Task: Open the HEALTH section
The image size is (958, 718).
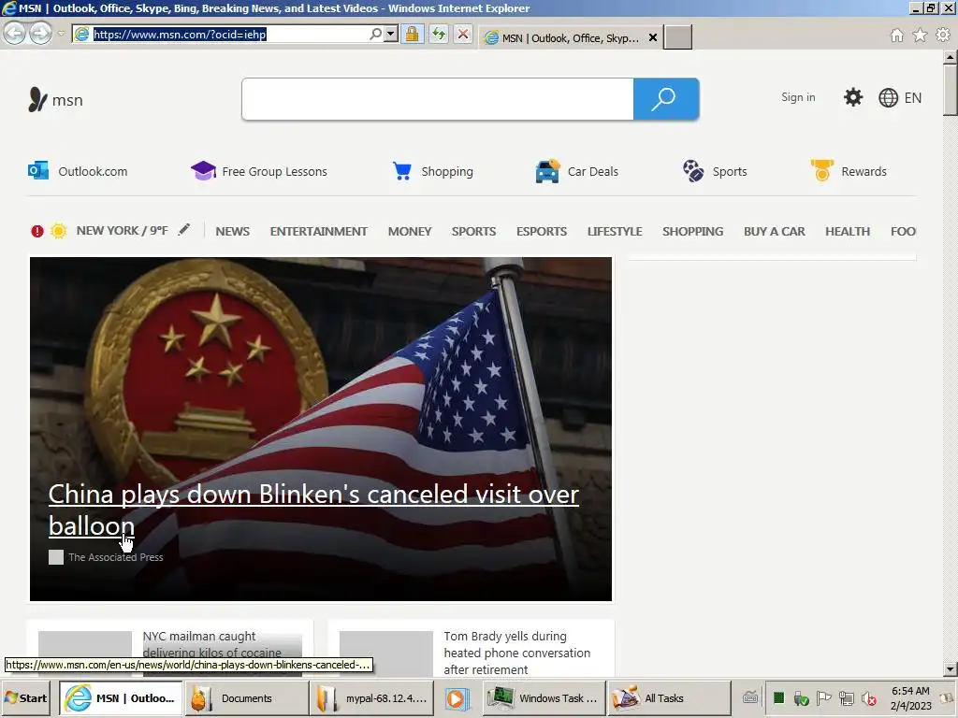Action: pos(848,232)
